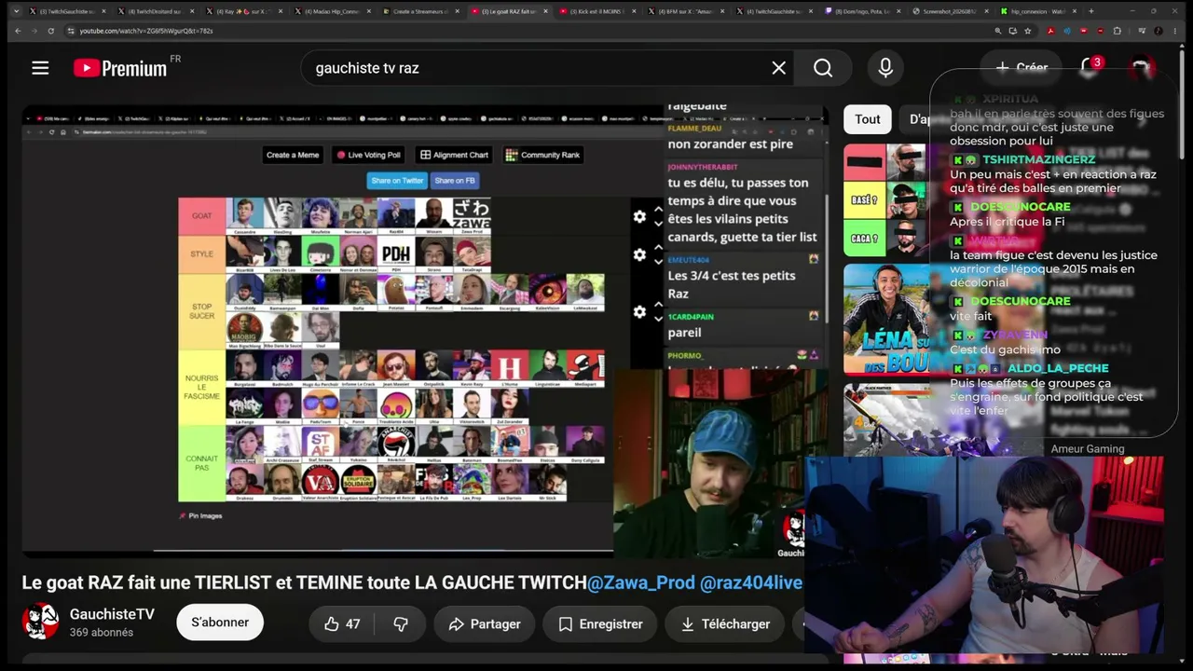This screenshot has width=1193, height=671.
Task: Start voice search with the microphone
Action: point(885,68)
